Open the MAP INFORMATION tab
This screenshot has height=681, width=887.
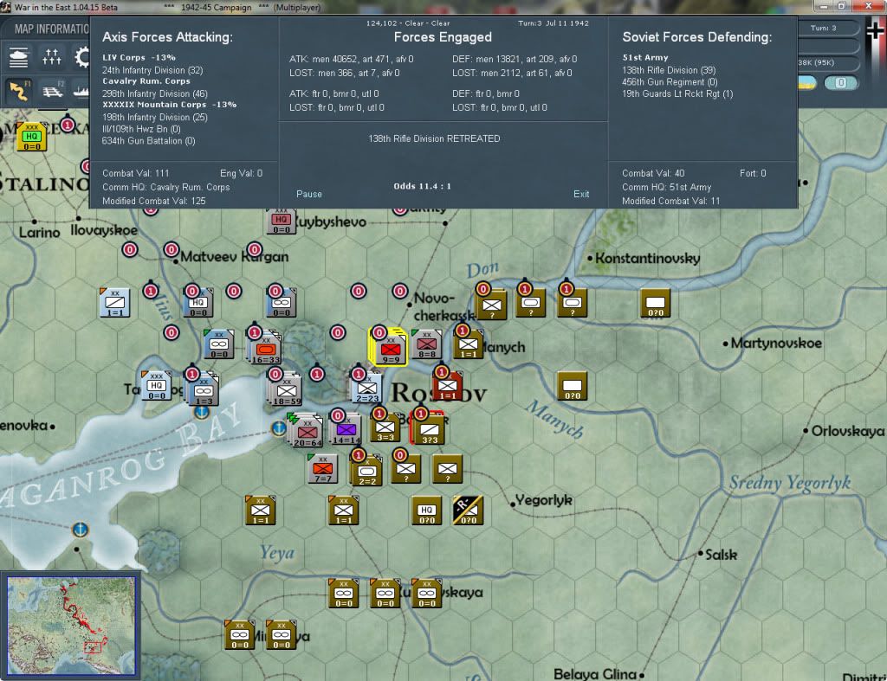click(x=51, y=29)
